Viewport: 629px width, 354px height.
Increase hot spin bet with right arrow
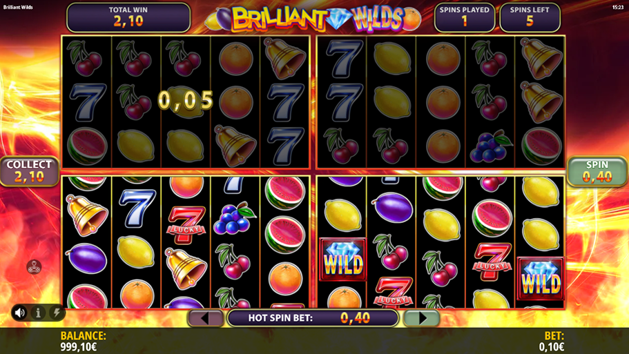[422, 318]
